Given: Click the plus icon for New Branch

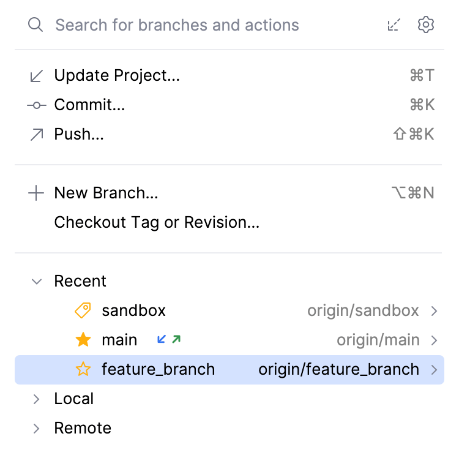Looking at the screenshot, I should click(x=37, y=193).
